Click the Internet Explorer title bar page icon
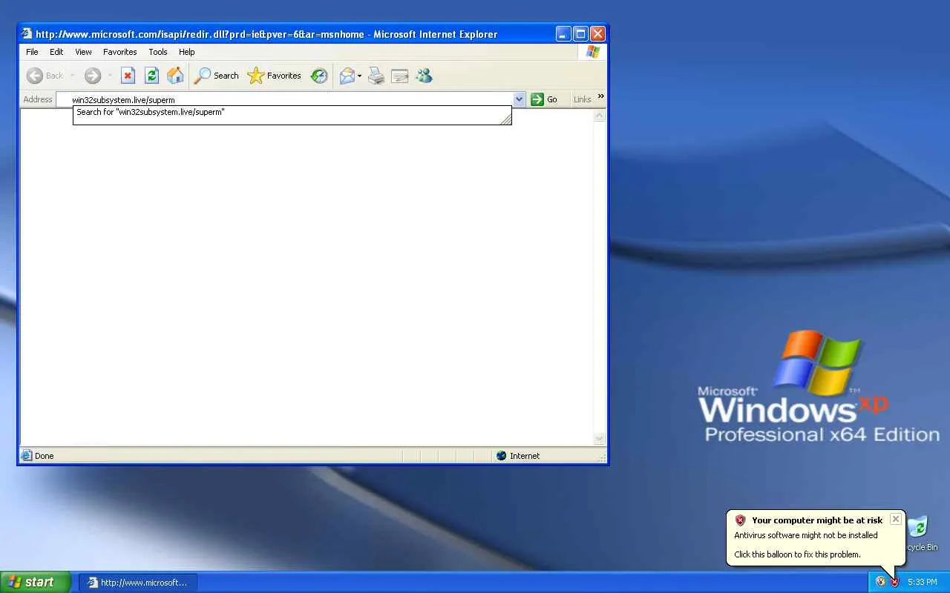Screen dimensions: 950x593 pyautogui.click(x=27, y=33)
